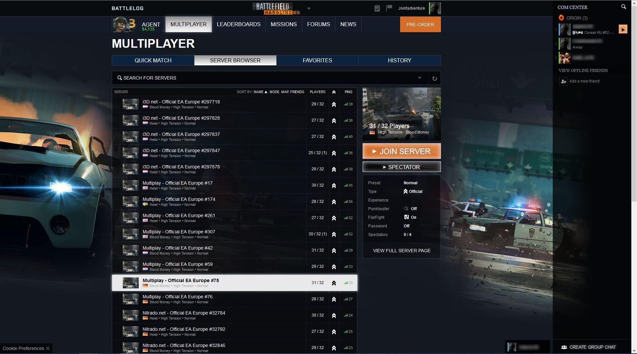The image size is (637, 354).
Task: Select server Multiplay Official EA Europe #174
Action: [x=235, y=202]
